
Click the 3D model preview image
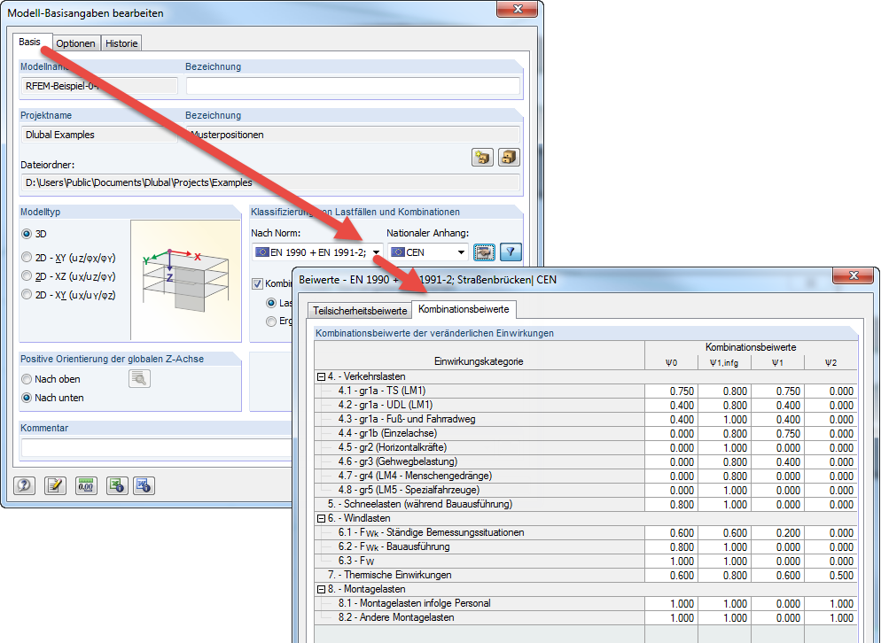[x=185, y=280]
